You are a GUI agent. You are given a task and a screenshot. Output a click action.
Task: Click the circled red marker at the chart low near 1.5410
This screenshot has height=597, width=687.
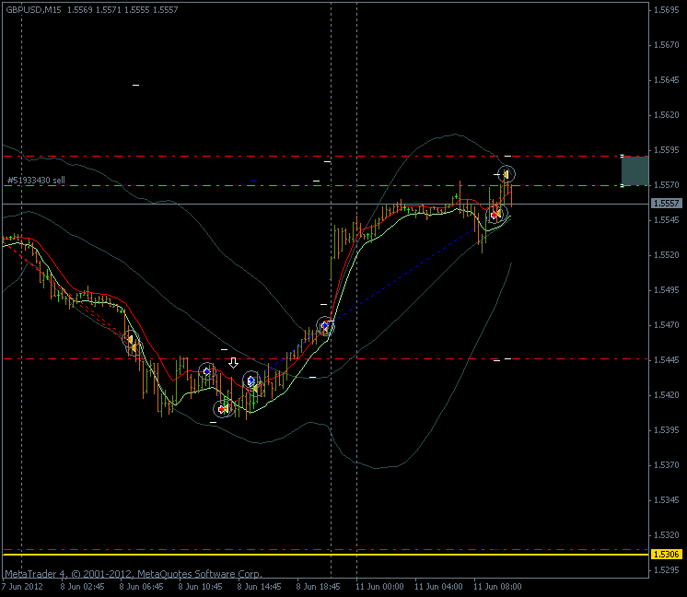223,409
